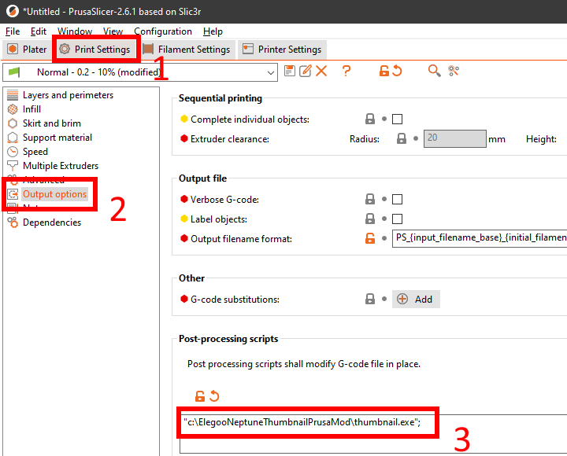Click the rename preset pencil icon
The width and height of the screenshot is (567, 456).
[x=306, y=71]
